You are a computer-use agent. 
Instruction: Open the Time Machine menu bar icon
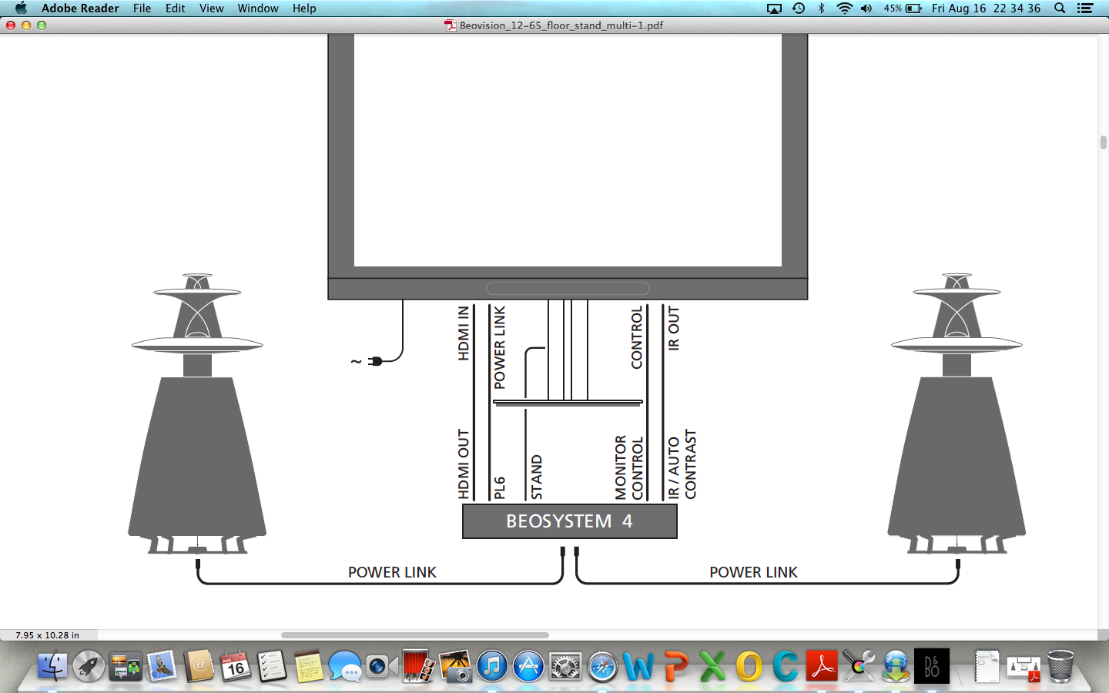pyautogui.click(x=799, y=8)
